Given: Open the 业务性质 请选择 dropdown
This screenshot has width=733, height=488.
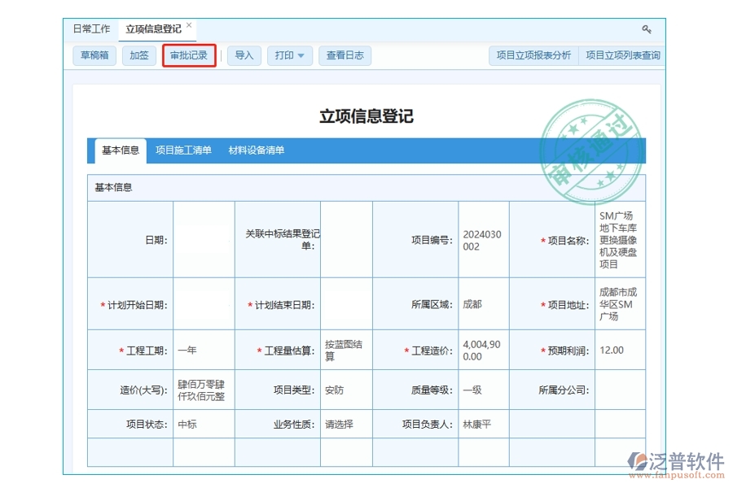Looking at the screenshot, I should 345,423.
